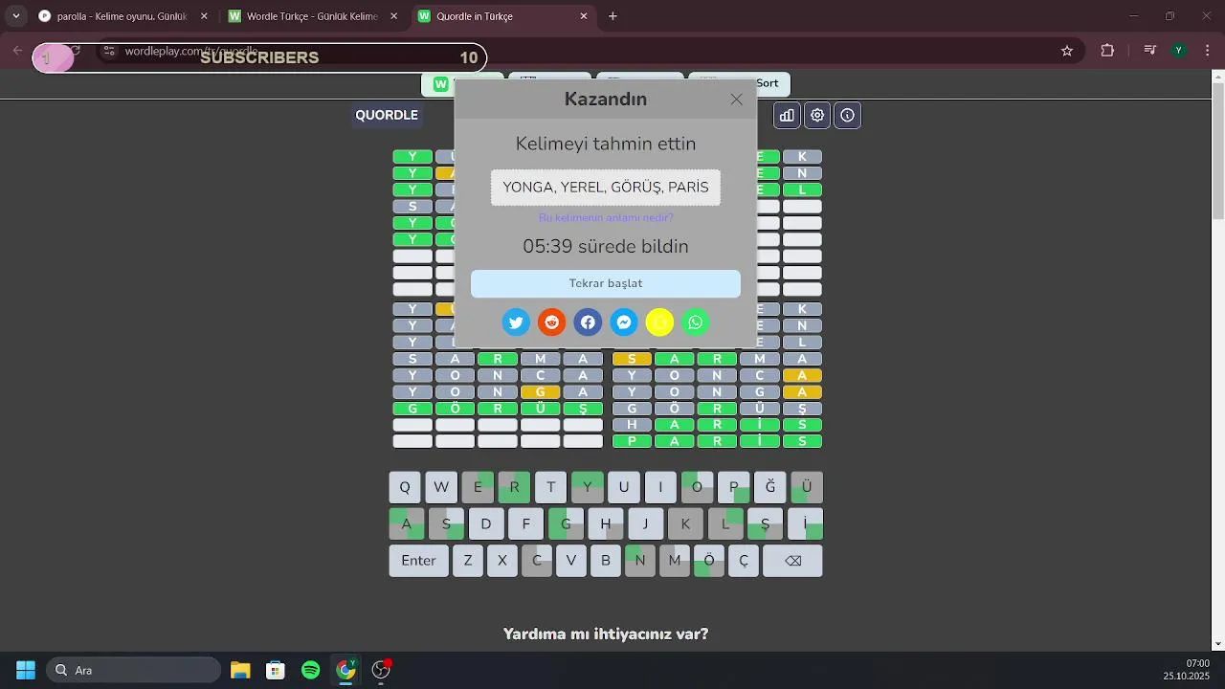Click the O key on game keyboard
The height and width of the screenshot is (689, 1225).
pyautogui.click(x=697, y=487)
